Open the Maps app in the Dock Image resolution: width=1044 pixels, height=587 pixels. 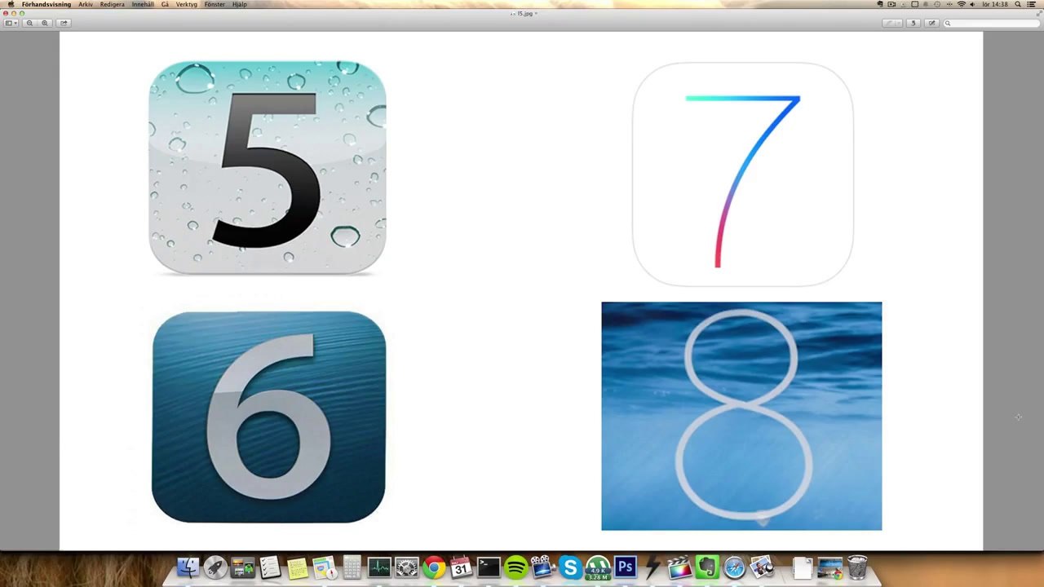pos(325,567)
